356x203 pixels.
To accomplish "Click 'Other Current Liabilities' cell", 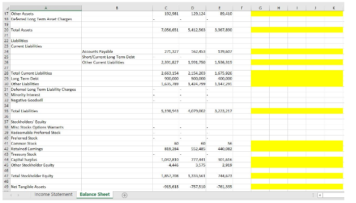I will 117,62.
